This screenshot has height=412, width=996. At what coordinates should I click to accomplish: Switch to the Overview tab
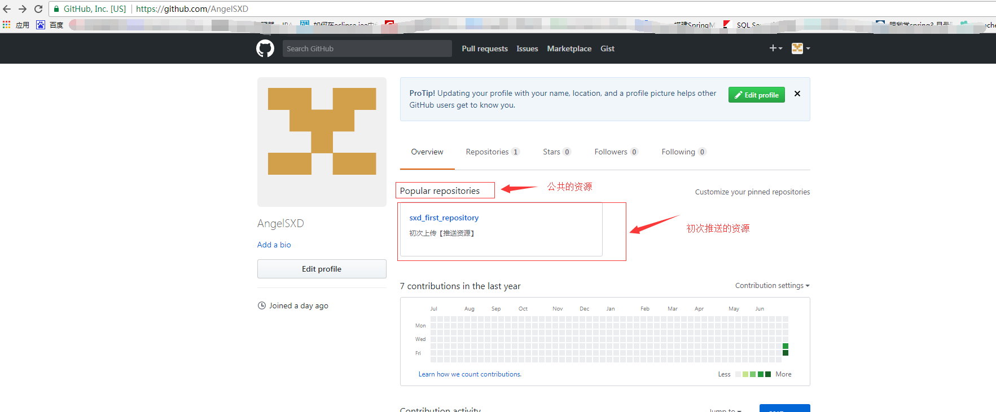(427, 152)
